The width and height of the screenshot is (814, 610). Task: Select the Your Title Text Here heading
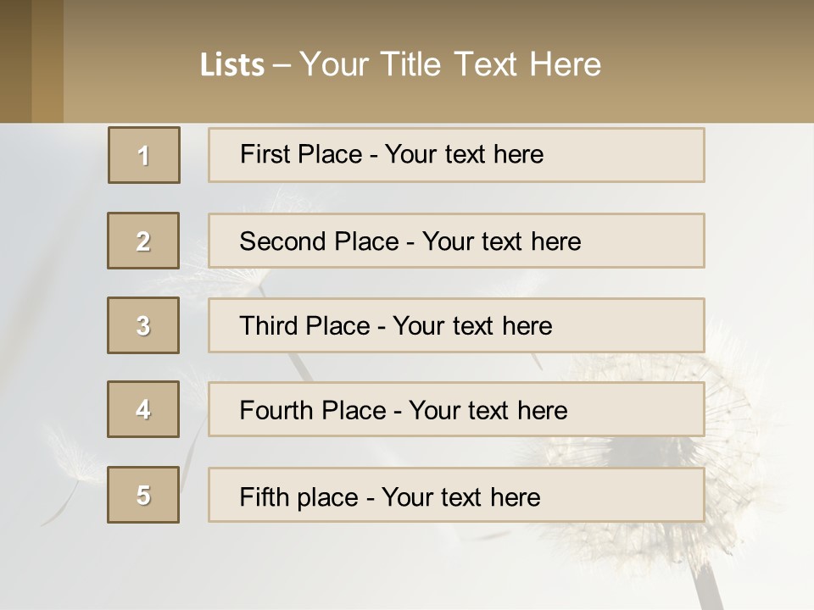[x=450, y=64]
